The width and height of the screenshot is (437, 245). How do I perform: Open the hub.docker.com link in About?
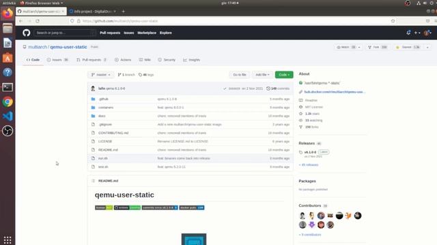pos(335,92)
